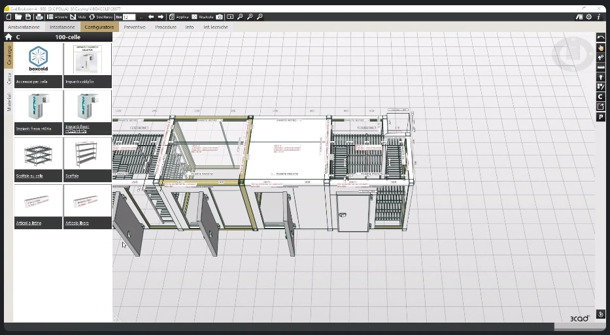Click the save floppy disk icon
The width and height of the screenshot is (610, 335).
[28, 17]
